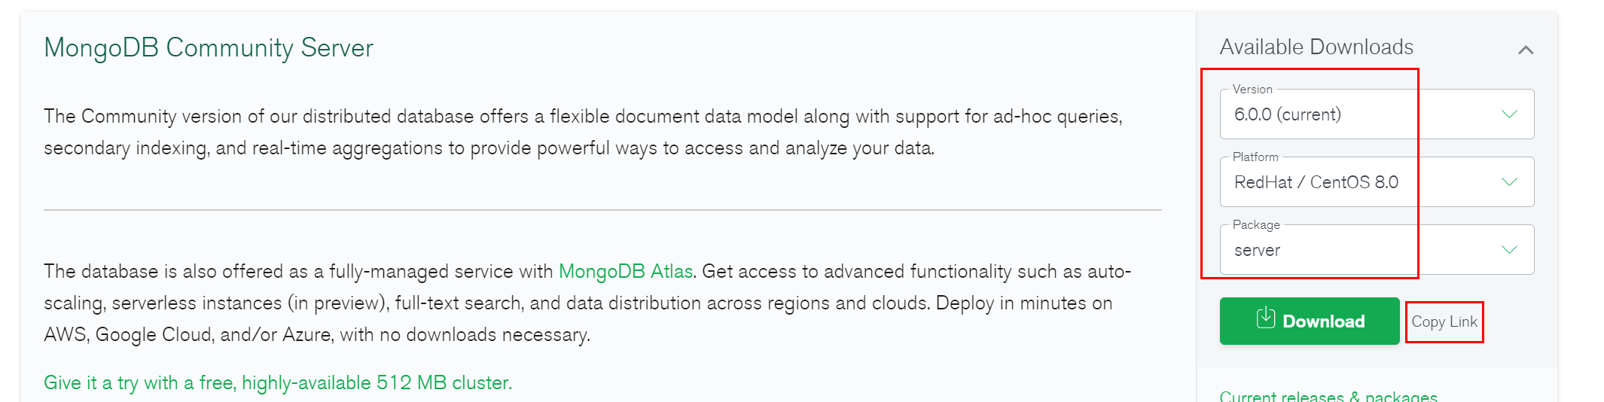Click the MongoDB Community Server heading
The image size is (1604, 402).
209,47
